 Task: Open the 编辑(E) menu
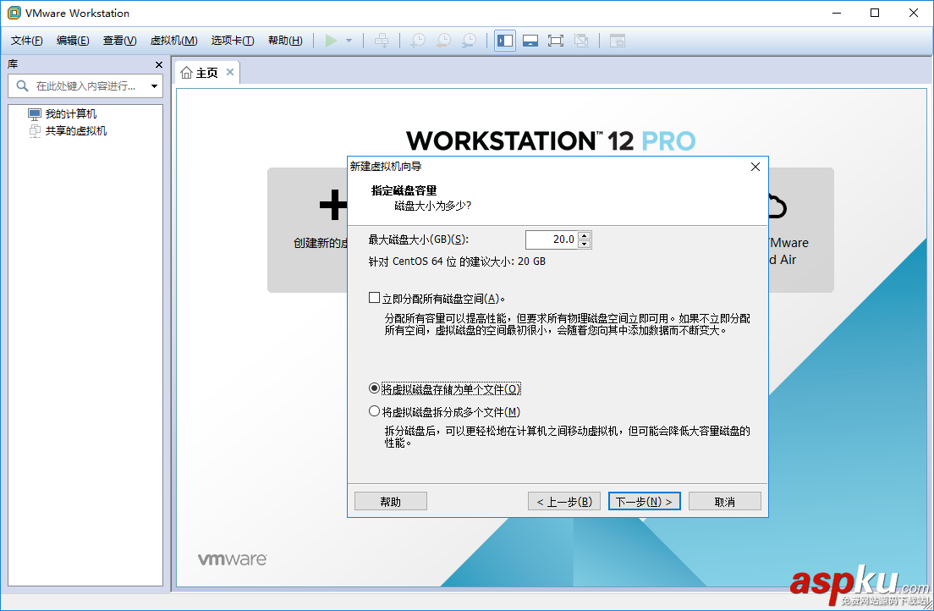(x=73, y=41)
